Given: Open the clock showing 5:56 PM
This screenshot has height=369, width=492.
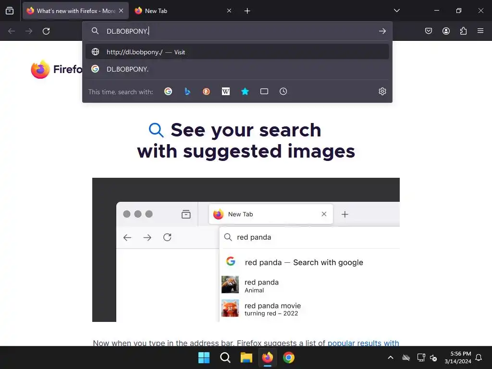Looking at the screenshot, I should [x=458, y=357].
